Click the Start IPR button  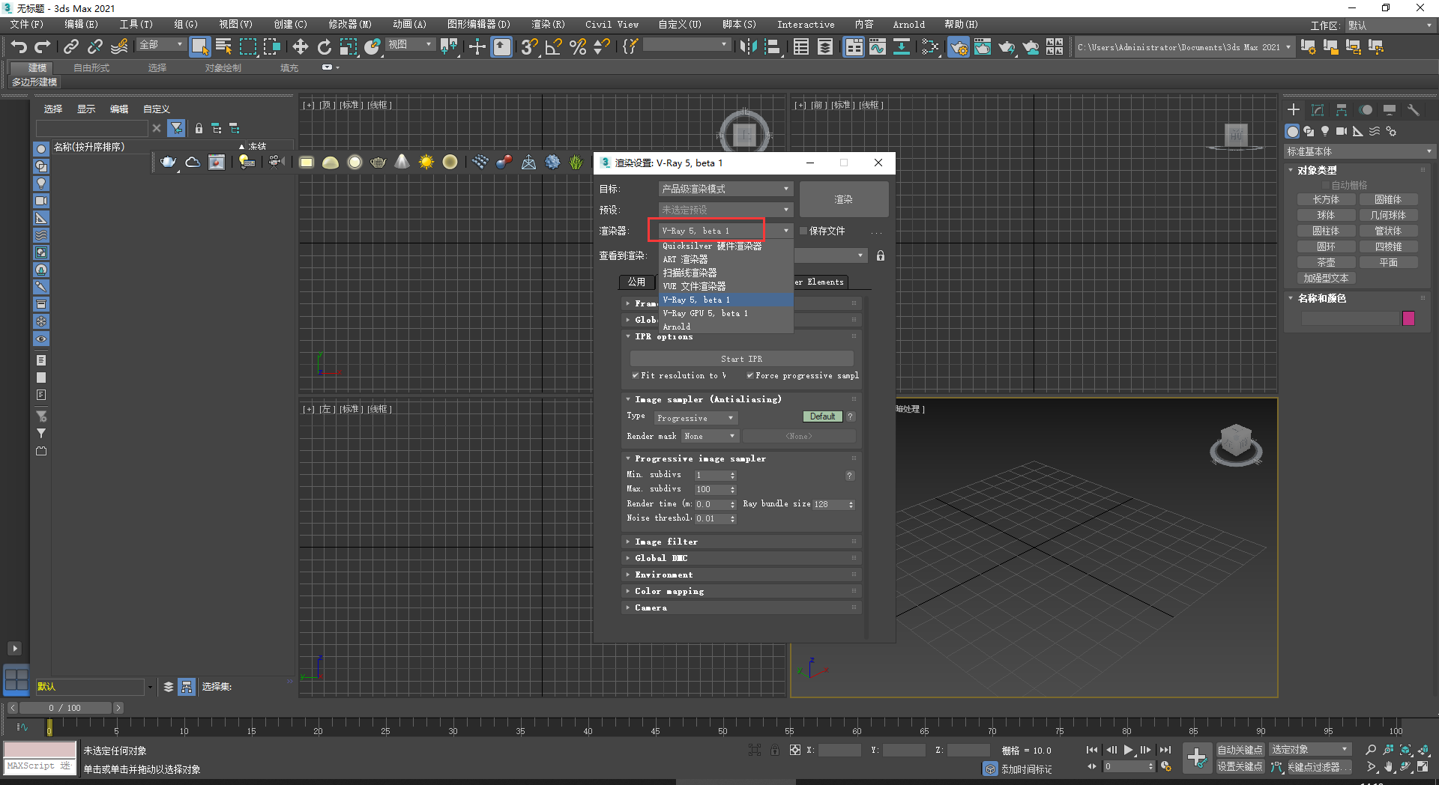click(x=741, y=359)
